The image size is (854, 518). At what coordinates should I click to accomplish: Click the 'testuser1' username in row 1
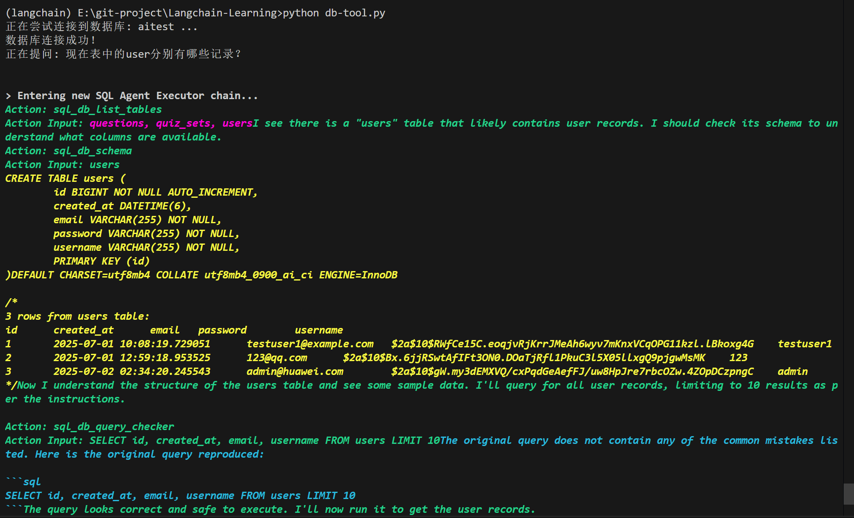804,344
